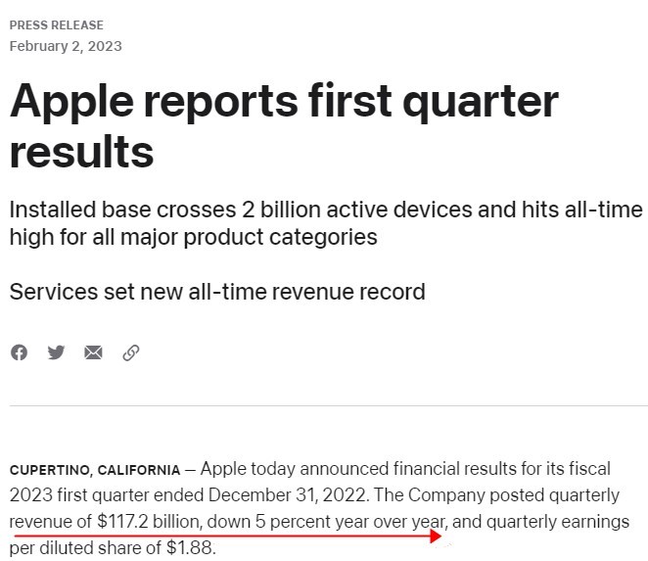Click the 'Installed base crosses 2 billion' subheading
Image resolution: width=648 pixels, height=561 pixels.
(x=131, y=210)
